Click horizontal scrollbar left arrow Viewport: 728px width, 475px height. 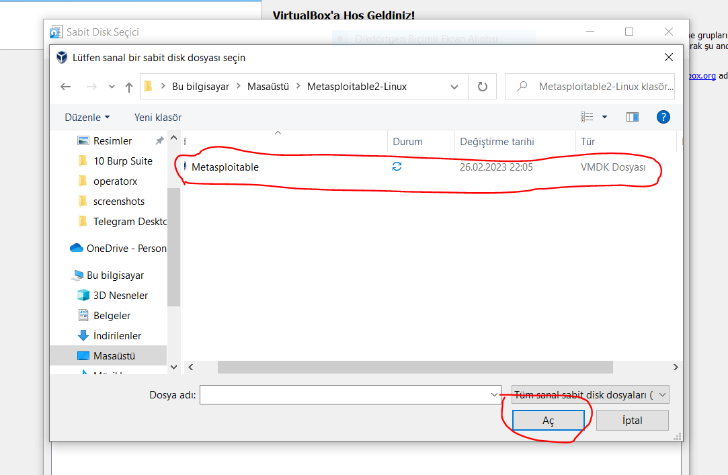[190, 367]
